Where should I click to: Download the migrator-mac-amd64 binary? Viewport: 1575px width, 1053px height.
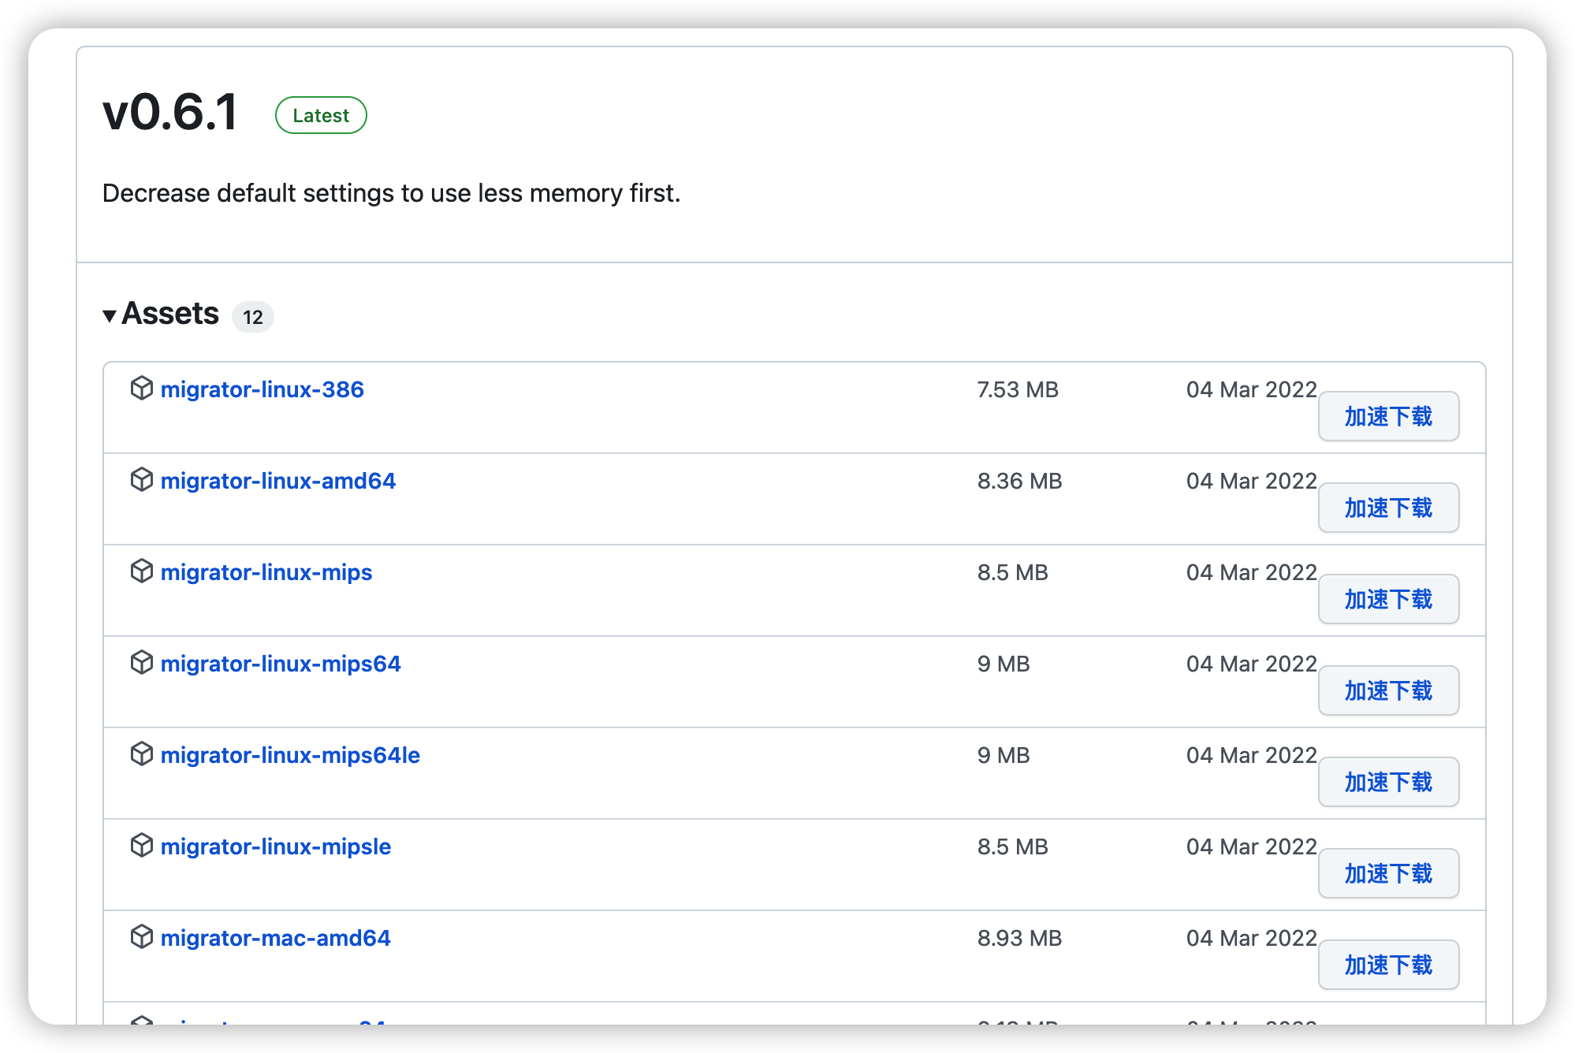click(x=275, y=938)
